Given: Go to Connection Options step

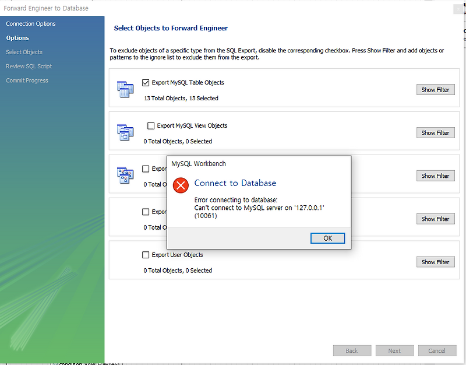Looking at the screenshot, I should (31, 24).
